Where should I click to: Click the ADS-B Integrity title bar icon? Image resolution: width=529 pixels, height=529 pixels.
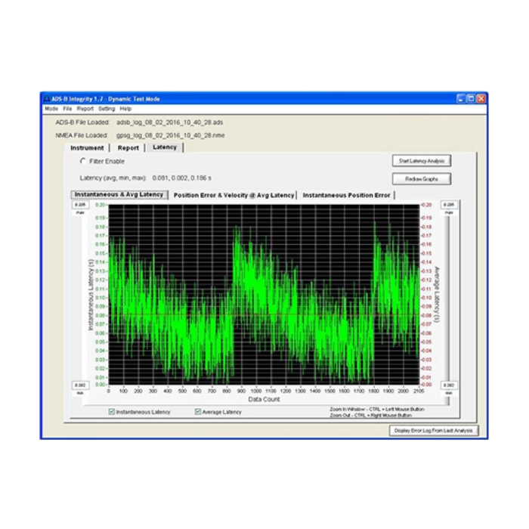(x=47, y=99)
